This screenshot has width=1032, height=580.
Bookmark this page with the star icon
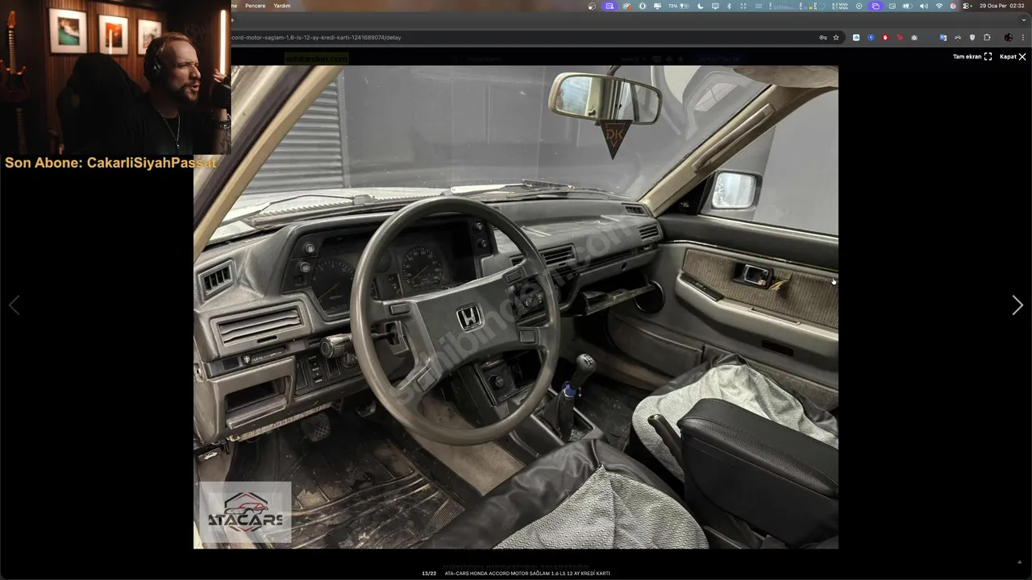(836, 37)
